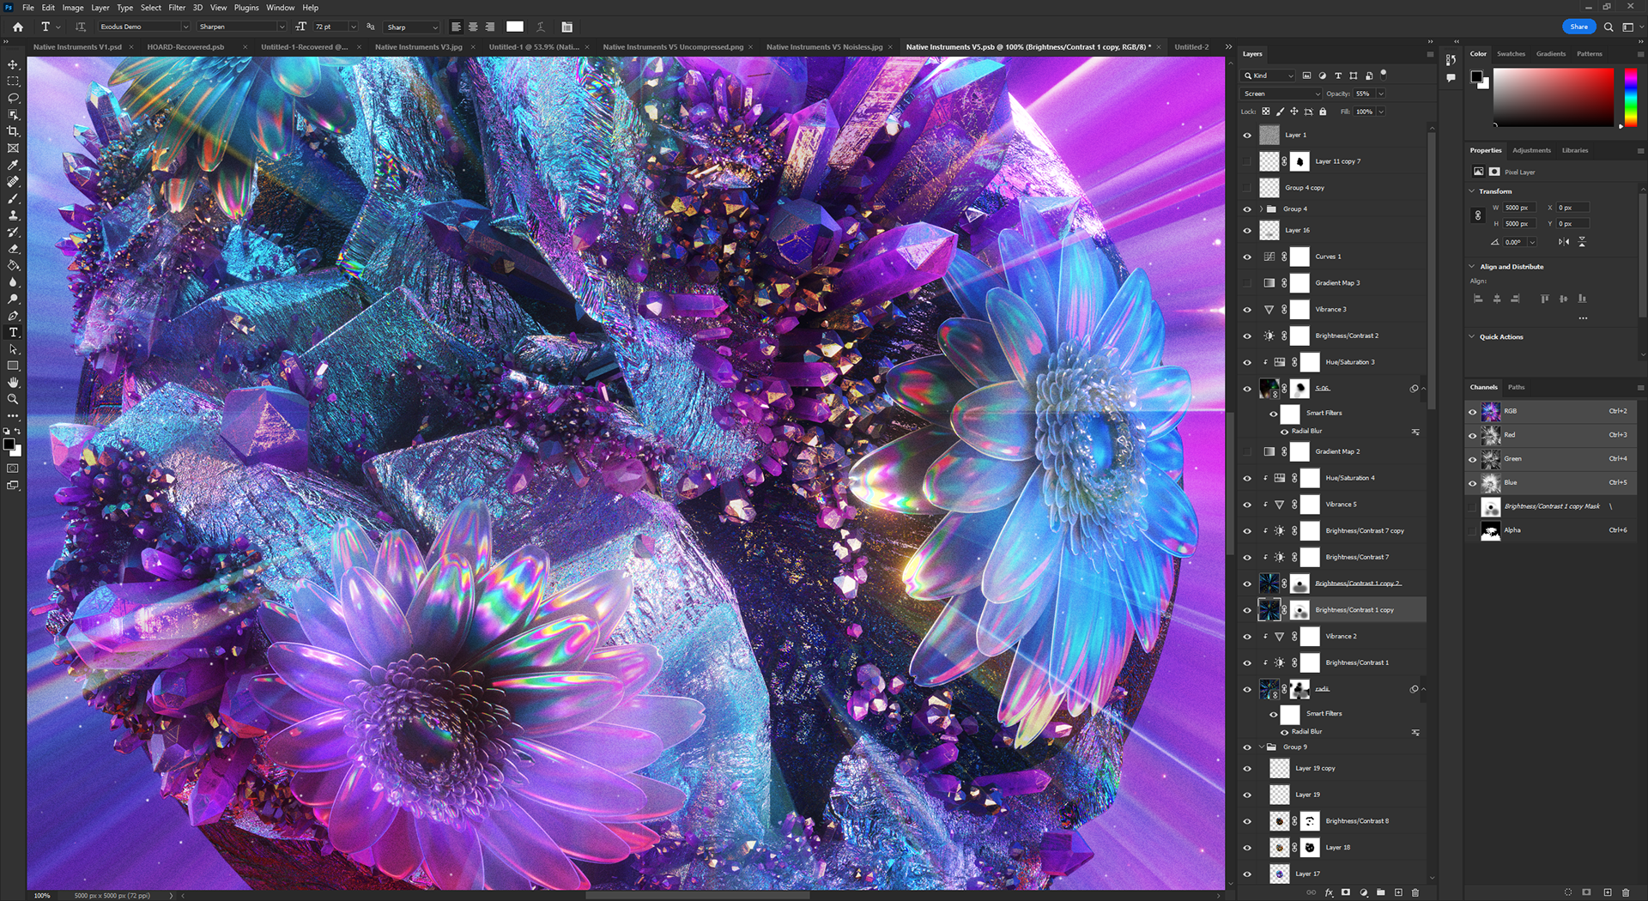This screenshot has width=1648, height=901.
Task: Filter layers by adjustment layers icon
Action: (x=1323, y=76)
